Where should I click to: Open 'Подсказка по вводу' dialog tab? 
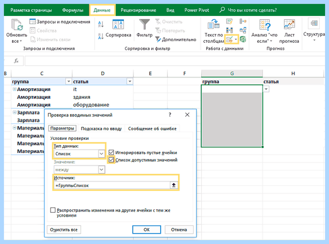(101, 129)
